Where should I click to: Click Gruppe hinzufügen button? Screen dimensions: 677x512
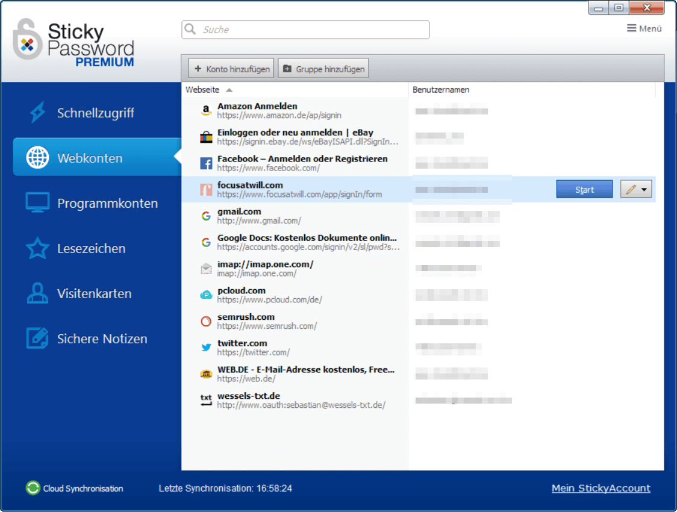click(x=323, y=69)
